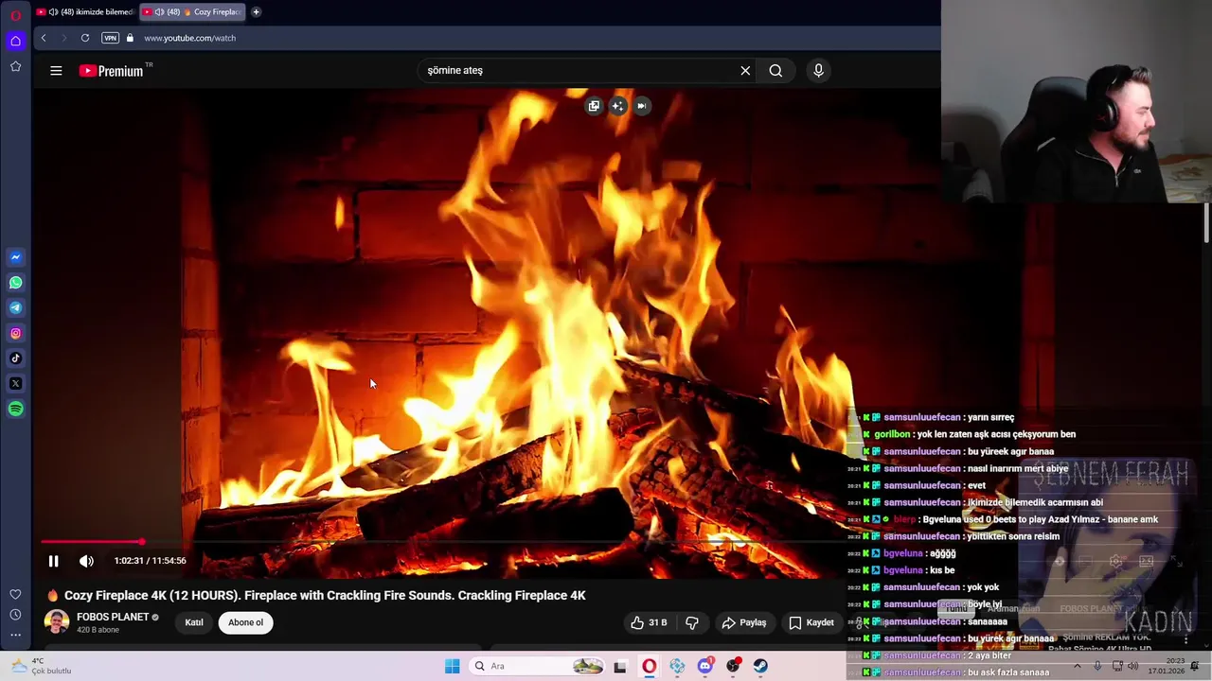The width and height of the screenshot is (1212, 681).
Task: Click the Abone ol subscribe button
Action: pos(245,622)
